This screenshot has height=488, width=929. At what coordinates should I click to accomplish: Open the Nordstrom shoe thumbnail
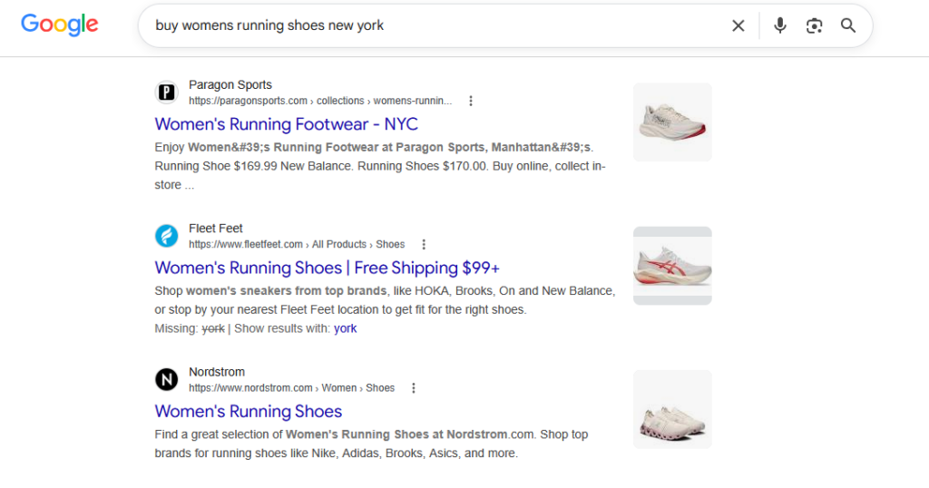[672, 409]
